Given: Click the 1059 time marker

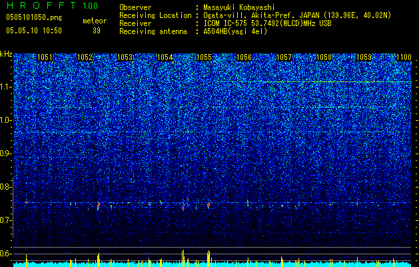Looking at the screenshot, I should coord(364,57).
